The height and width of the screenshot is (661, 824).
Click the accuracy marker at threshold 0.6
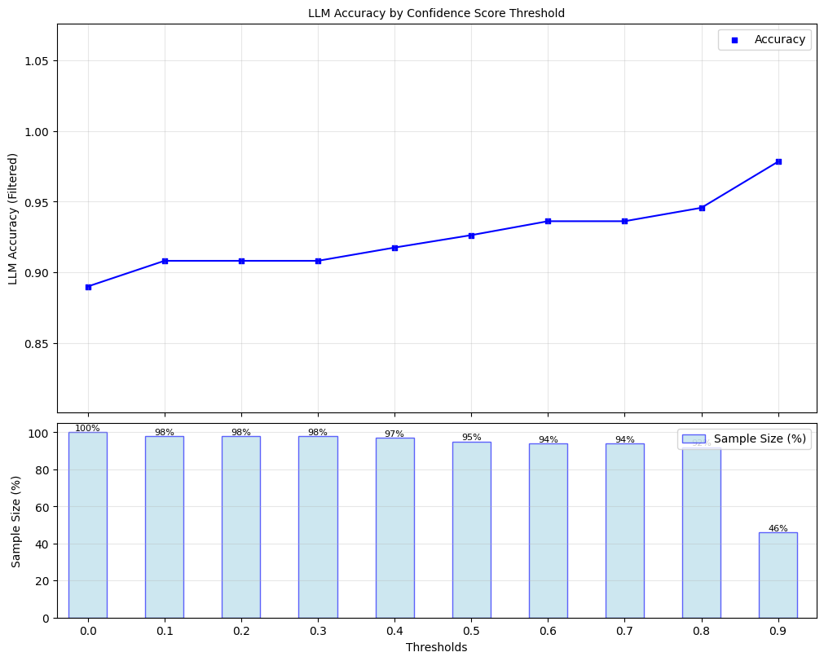pos(548,221)
